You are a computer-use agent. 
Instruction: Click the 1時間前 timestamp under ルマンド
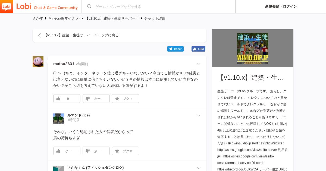coord(74,120)
